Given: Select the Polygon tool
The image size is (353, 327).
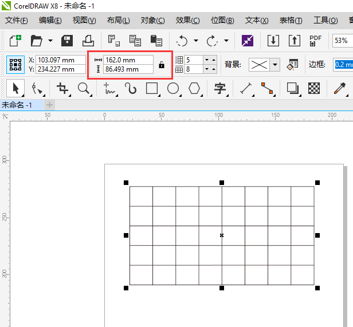Looking at the screenshot, I should point(194,88).
